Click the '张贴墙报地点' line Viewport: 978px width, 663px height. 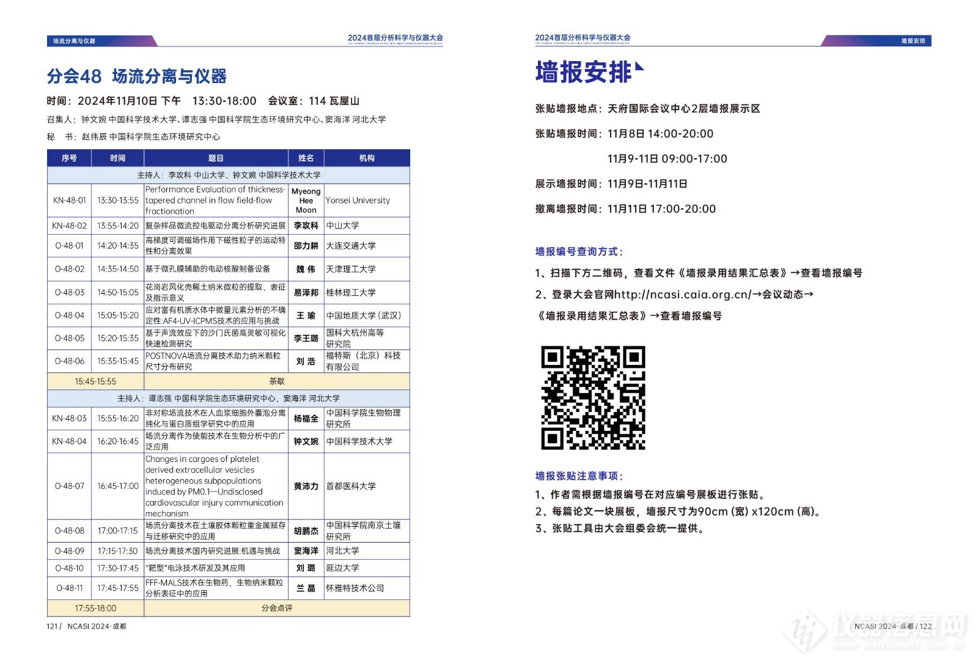tap(648, 109)
